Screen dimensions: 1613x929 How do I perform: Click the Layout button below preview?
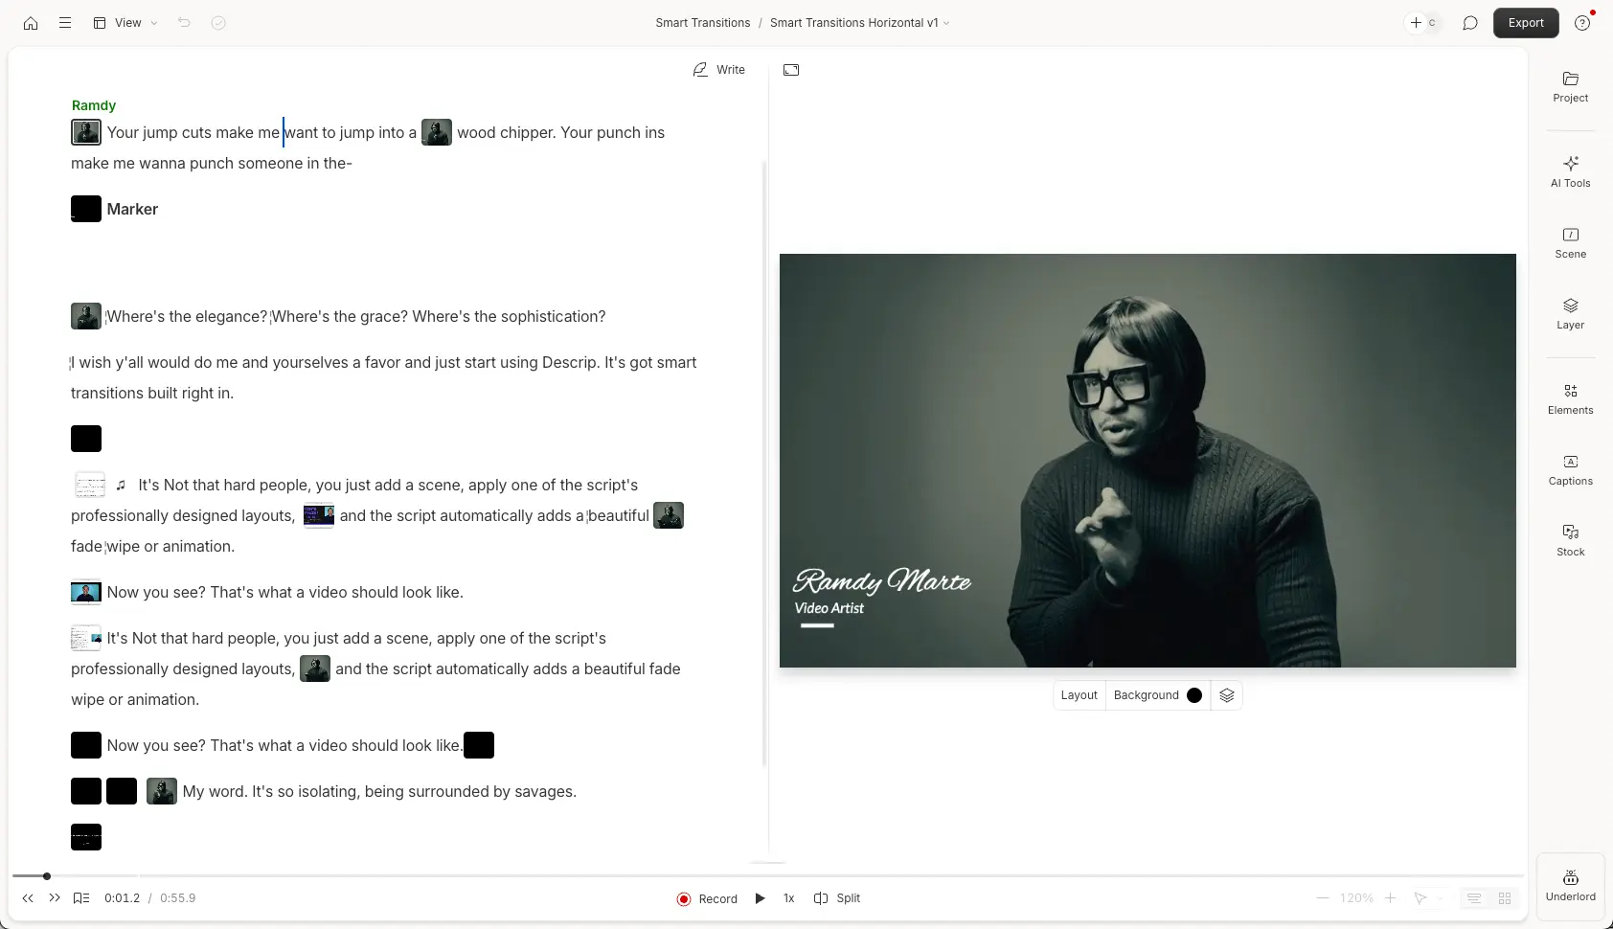pos(1079,695)
